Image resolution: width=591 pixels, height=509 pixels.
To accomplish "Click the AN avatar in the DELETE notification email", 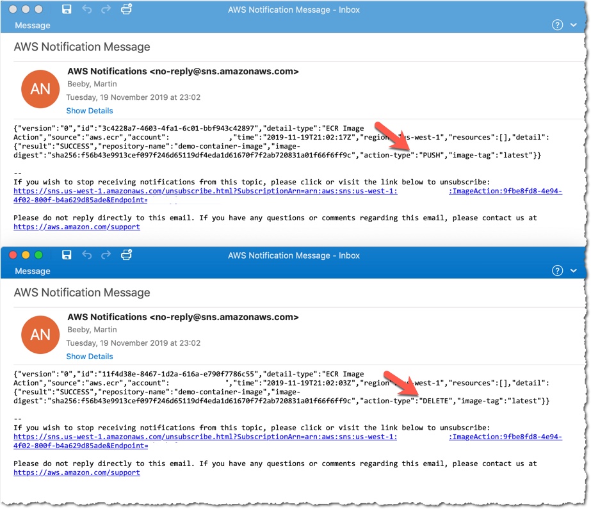I will 40,335.
